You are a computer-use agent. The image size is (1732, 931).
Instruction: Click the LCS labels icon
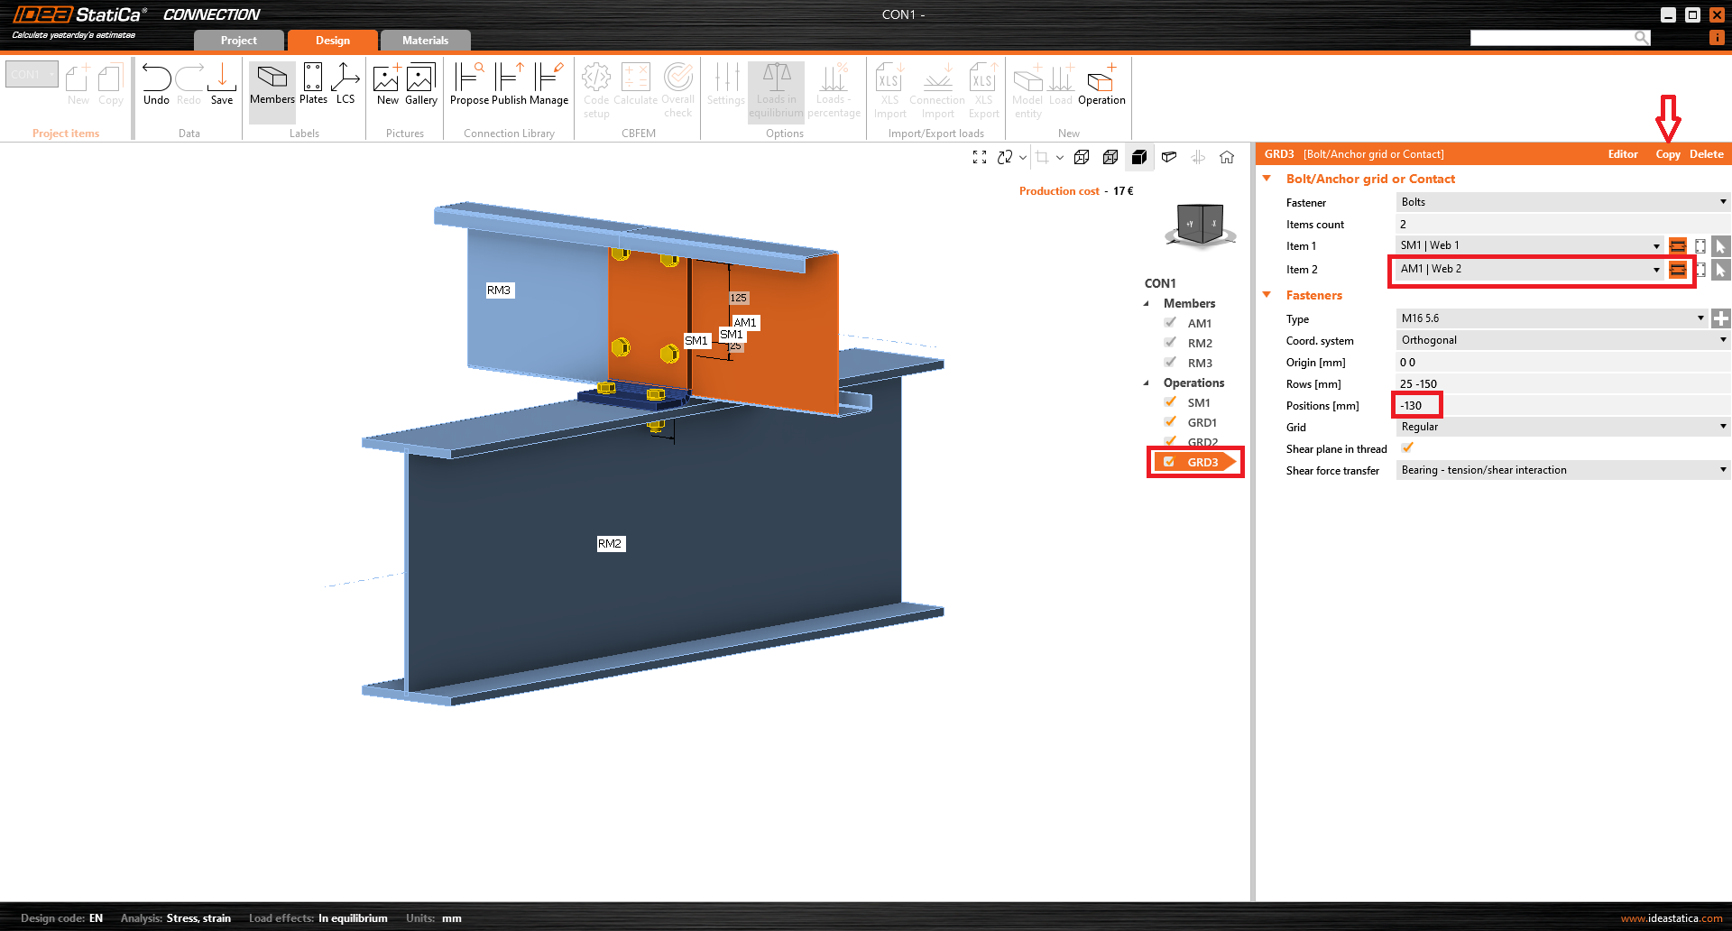point(345,79)
